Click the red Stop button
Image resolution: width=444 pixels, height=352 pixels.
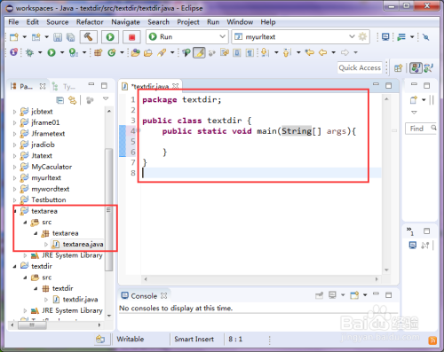(131, 37)
